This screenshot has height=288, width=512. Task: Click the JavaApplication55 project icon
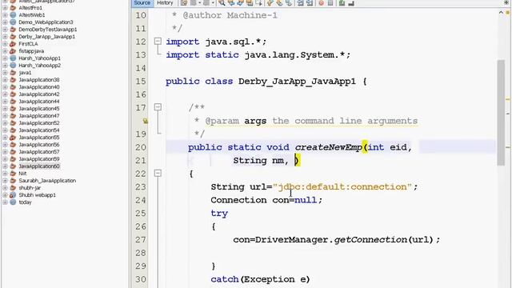[13, 138]
